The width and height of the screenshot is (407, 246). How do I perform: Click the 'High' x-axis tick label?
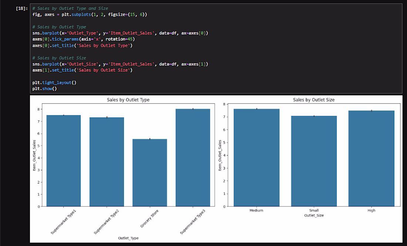[371, 211]
